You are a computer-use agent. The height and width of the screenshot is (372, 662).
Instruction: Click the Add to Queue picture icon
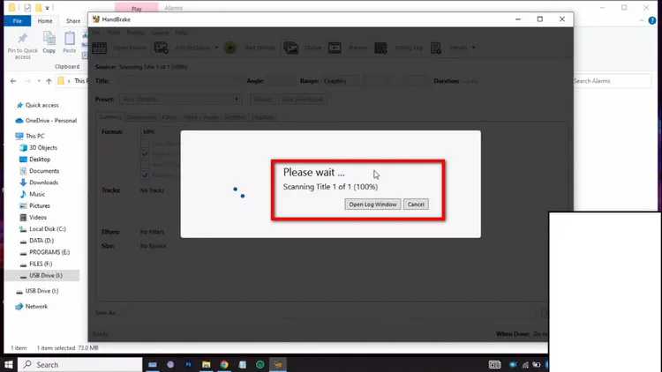pos(161,48)
